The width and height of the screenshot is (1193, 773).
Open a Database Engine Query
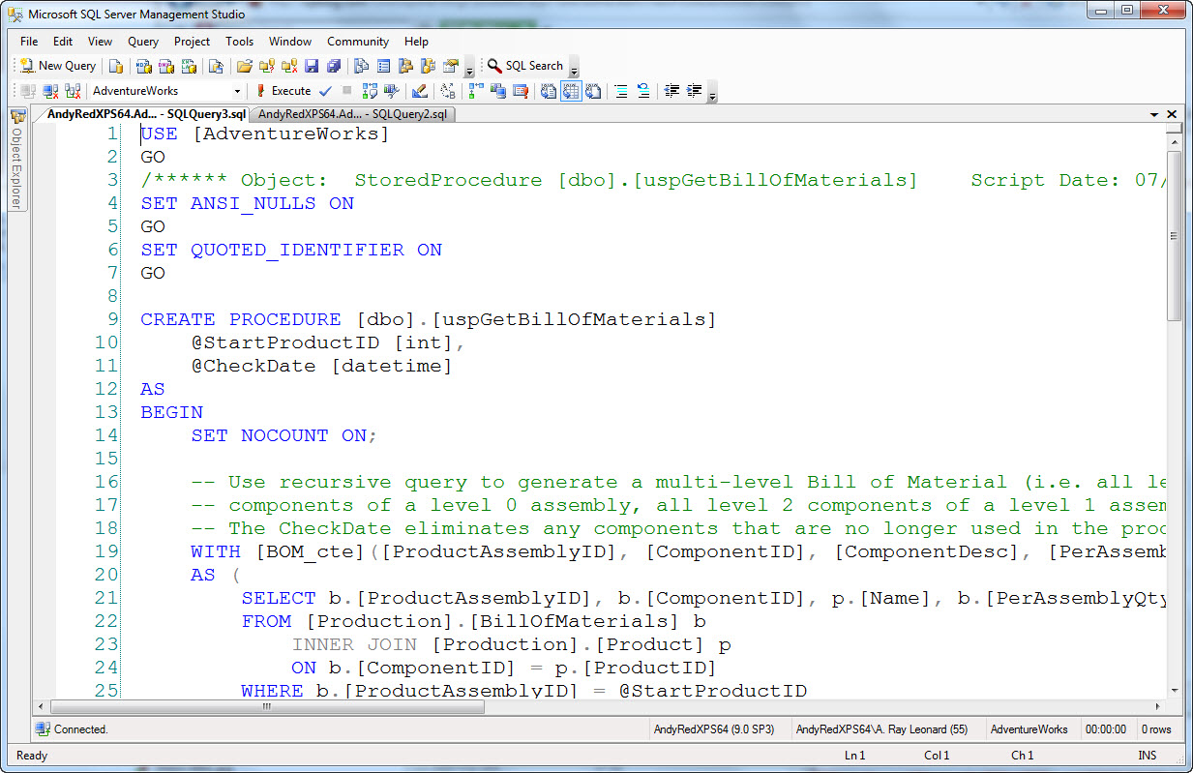click(x=117, y=66)
